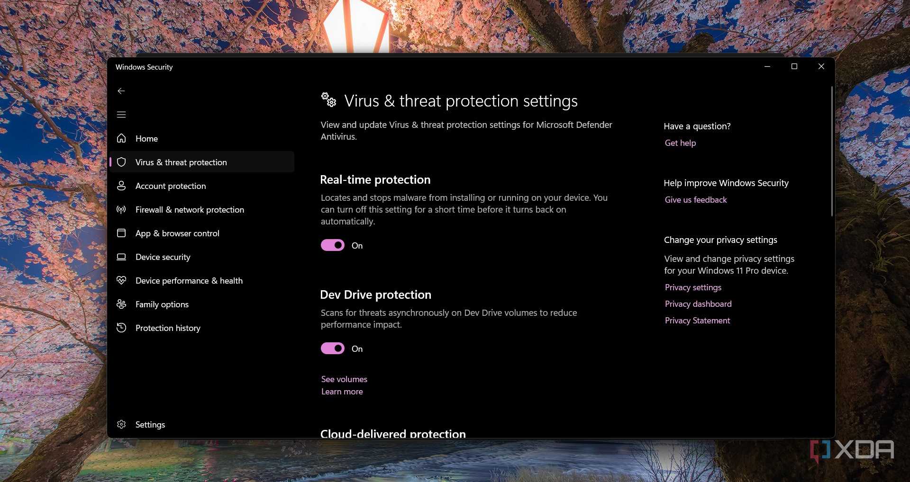Image resolution: width=910 pixels, height=482 pixels.
Task: Open Device performance & health heart icon
Action: [121, 280]
